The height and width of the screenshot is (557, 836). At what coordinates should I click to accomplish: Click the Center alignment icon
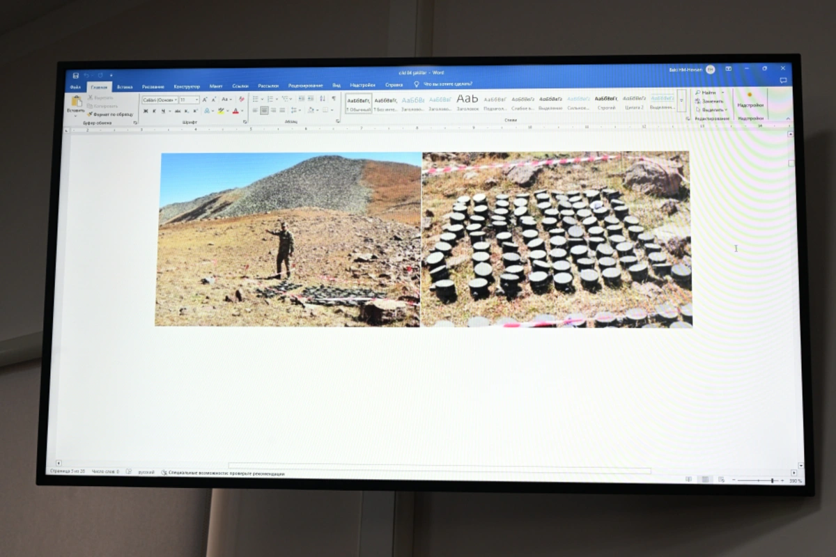coord(264,111)
